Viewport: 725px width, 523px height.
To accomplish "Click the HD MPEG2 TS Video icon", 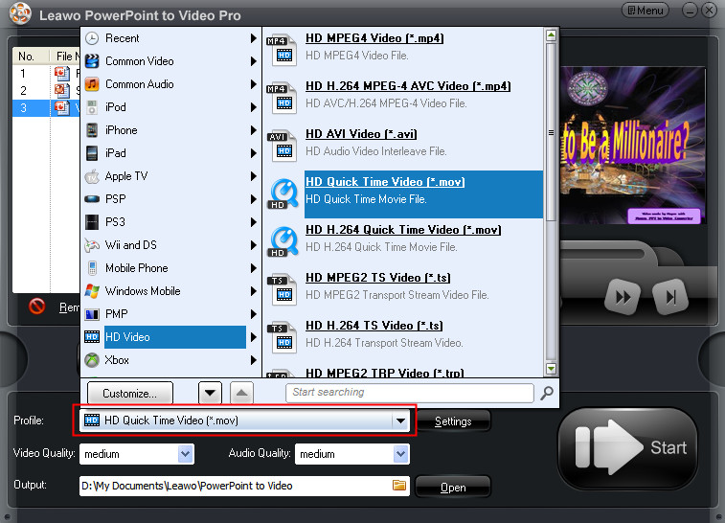I will [x=282, y=289].
